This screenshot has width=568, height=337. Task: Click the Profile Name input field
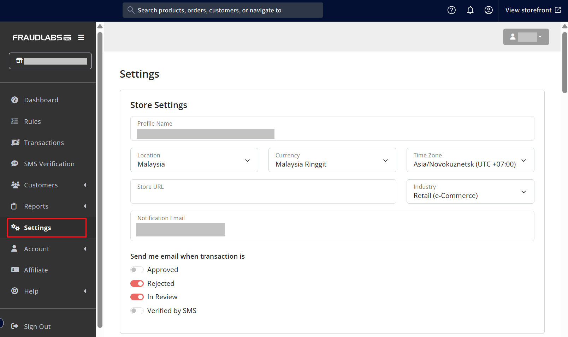(332, 128)
